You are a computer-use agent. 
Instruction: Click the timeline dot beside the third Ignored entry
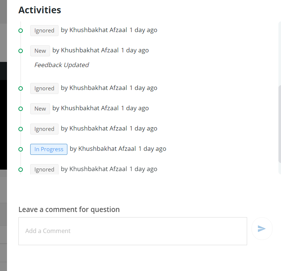coord(21,129)
